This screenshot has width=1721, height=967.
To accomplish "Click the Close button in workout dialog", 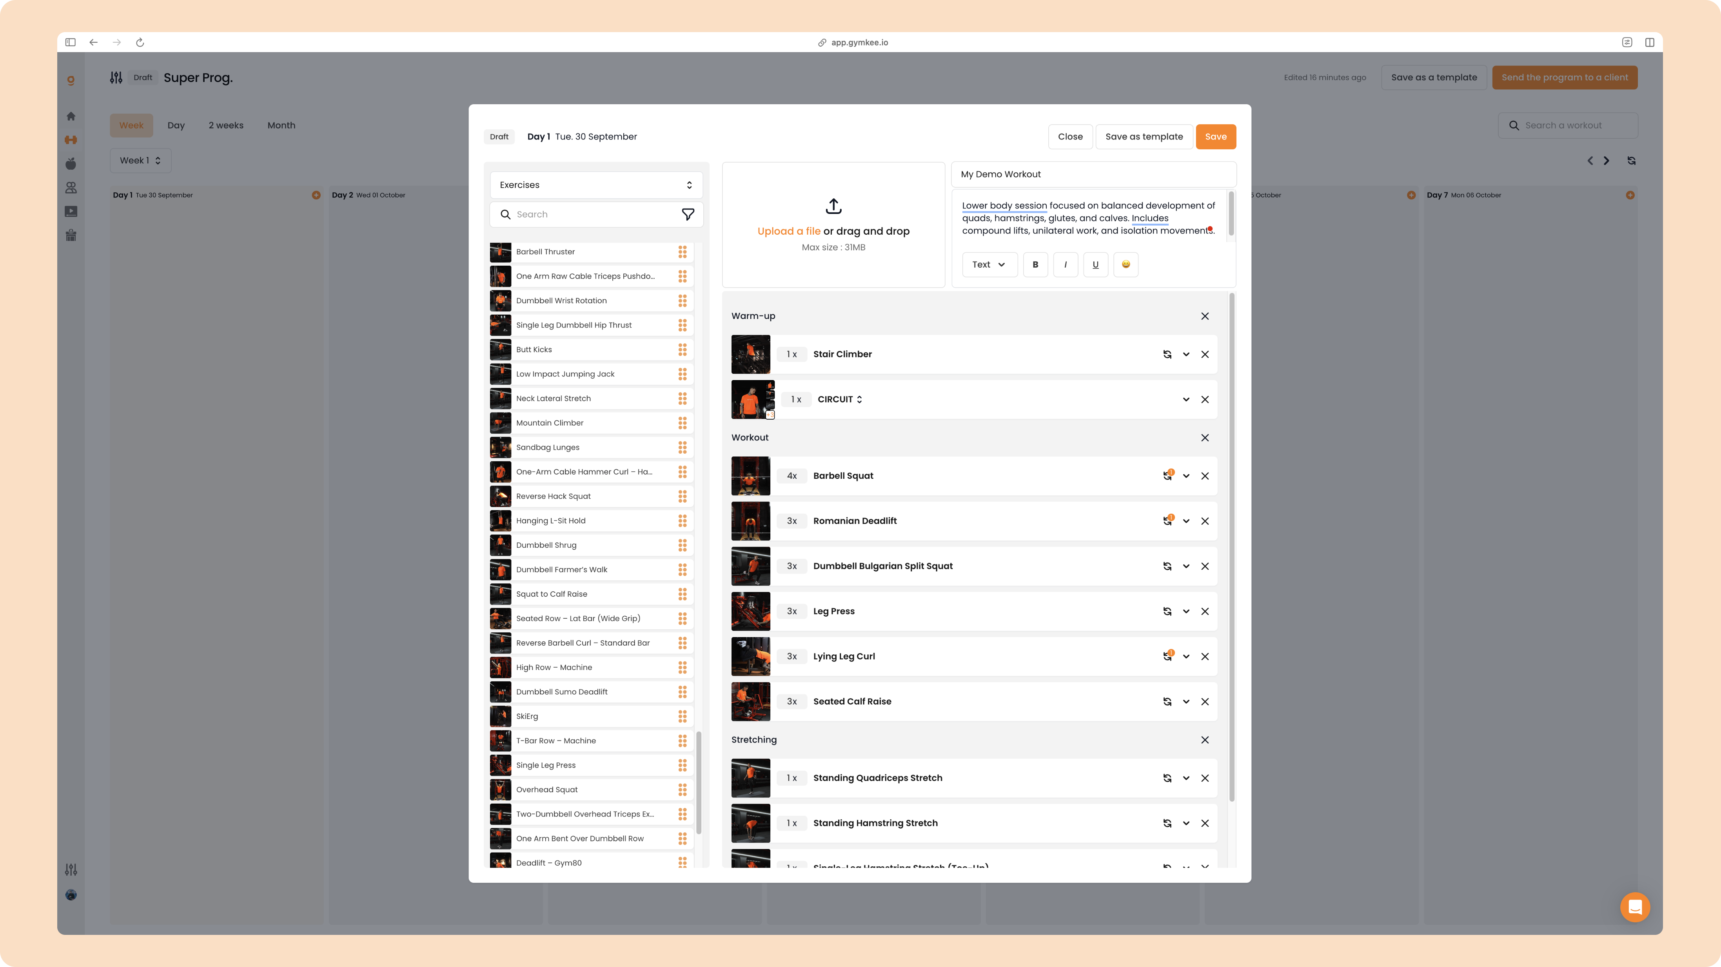I will tap(1069, 137).
